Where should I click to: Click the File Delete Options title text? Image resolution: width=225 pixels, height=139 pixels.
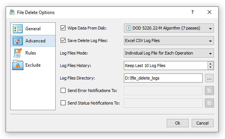coord(36,12)
